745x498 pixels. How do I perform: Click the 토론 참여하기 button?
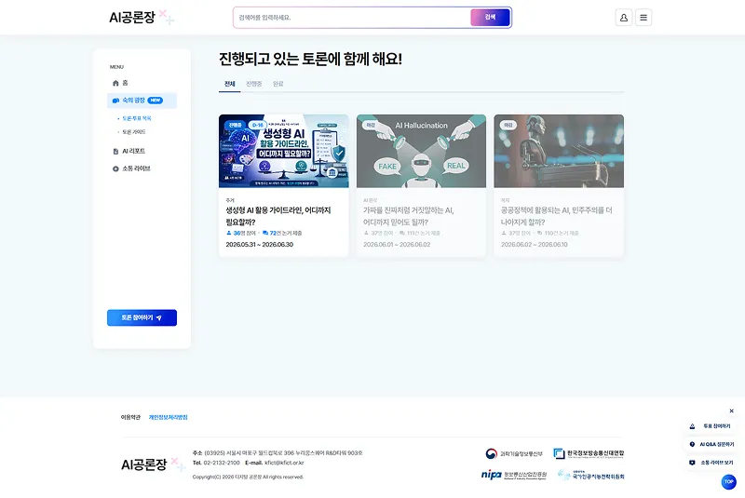point(142,318)
